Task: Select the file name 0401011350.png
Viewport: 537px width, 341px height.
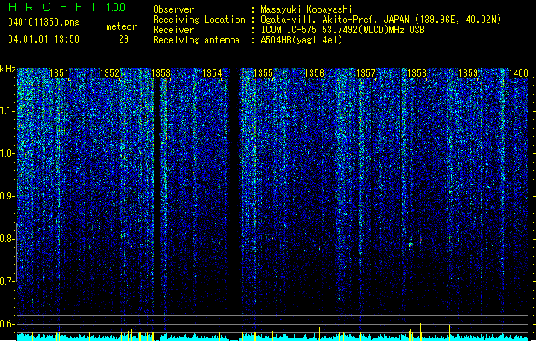Action: pyautogui.click(x=44, y=22)
